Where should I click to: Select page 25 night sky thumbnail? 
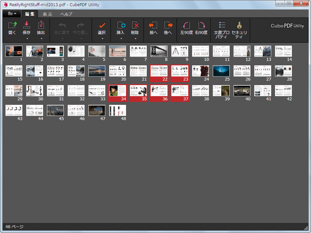221,71
